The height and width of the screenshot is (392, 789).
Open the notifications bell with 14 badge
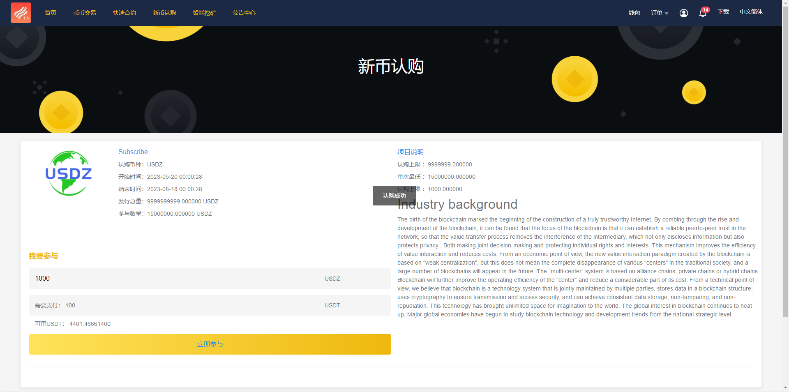tap(703, 13)
